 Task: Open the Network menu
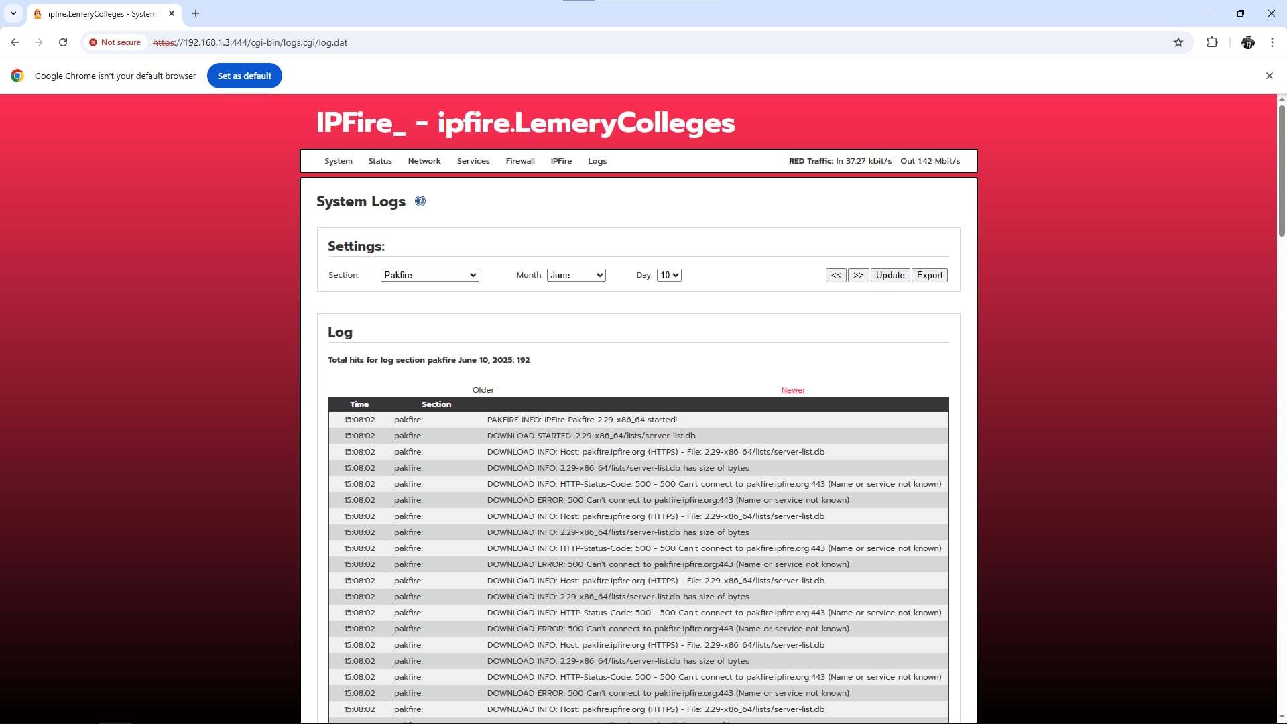coord(424,161)
